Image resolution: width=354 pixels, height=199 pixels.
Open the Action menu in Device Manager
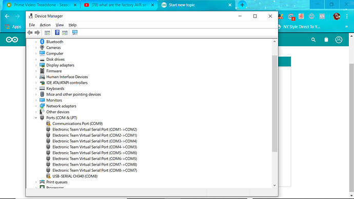pos(45,25)
